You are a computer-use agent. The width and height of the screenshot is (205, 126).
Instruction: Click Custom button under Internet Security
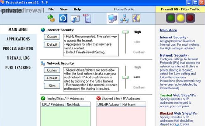[x=52, y=37]
